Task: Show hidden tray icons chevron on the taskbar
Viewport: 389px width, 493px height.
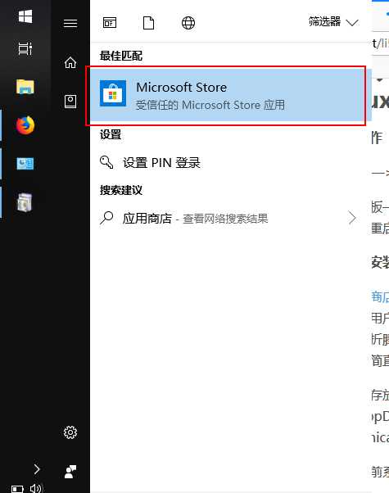Action: click(37, 469)
